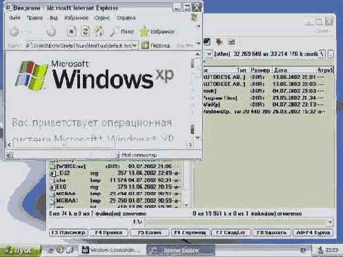Select the bmp file sized 11 574
This screenshot has width=343, height=257.
[x=115, y=180]
